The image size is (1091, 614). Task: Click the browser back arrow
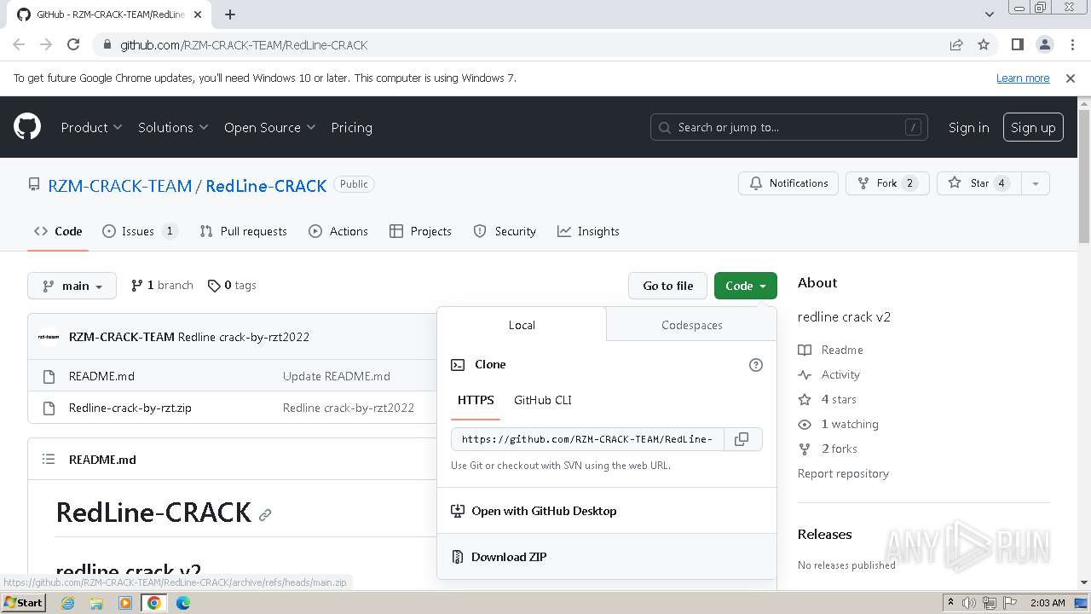tap(19, 44)
